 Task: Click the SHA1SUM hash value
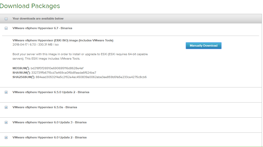click(x=64, y=73)
